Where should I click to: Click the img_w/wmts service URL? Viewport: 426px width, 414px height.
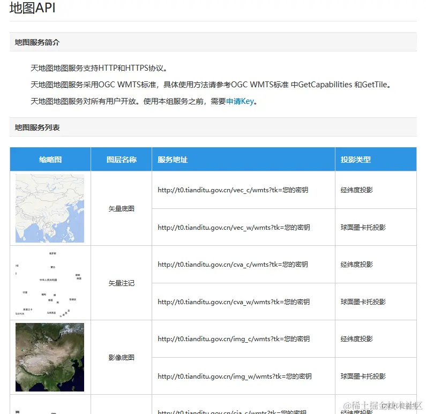[235, 377]
